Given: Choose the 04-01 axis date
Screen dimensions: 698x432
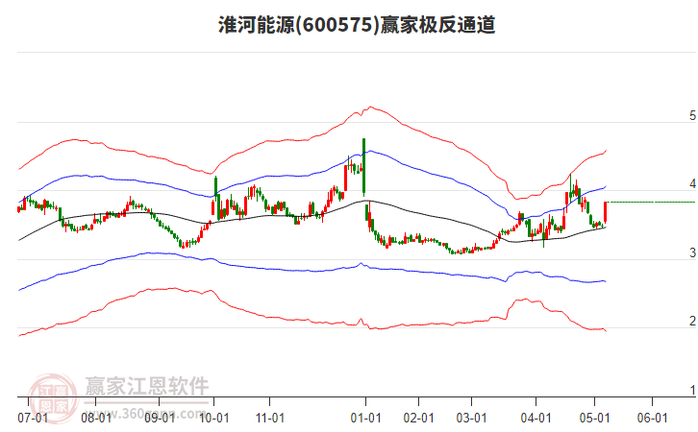Looking at the screenshot, I should coord(536,419).
